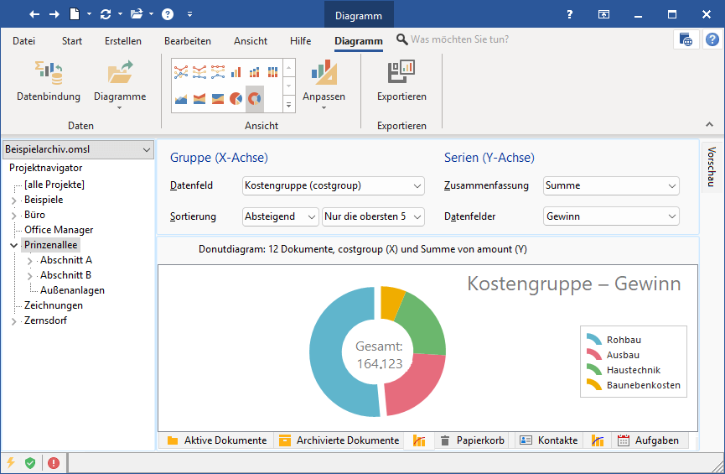Image resolution: width=725 pixels, height=474 pixels.
Task: Open the Ansicht ribbon tab
Action: point(250,41)
